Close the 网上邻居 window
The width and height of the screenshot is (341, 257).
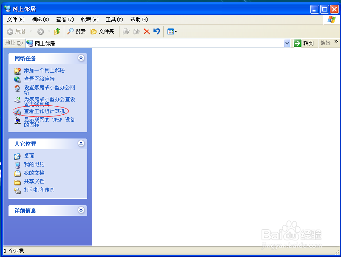(x=334, y=9)
